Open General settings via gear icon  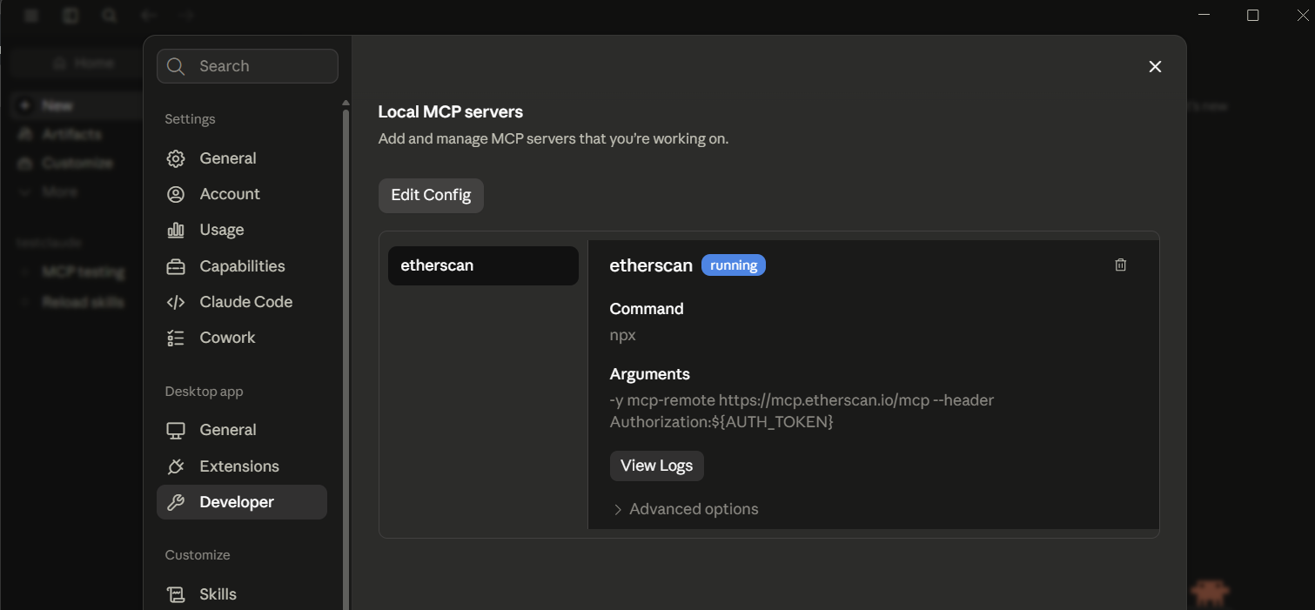coord(176,158)
